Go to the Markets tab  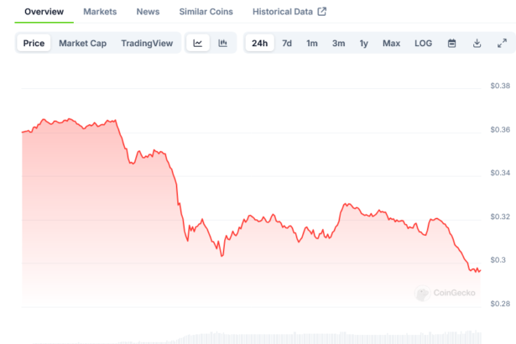click(100, 12)
